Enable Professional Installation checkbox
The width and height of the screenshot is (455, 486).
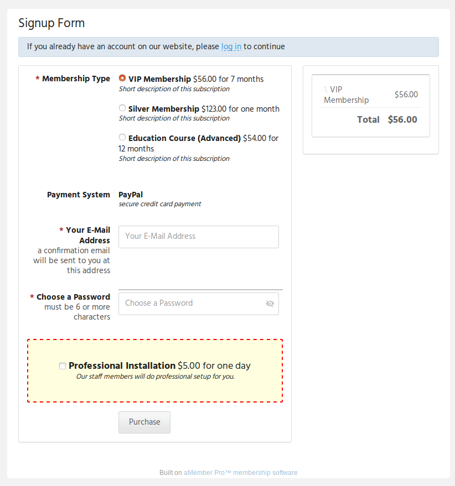63,366
